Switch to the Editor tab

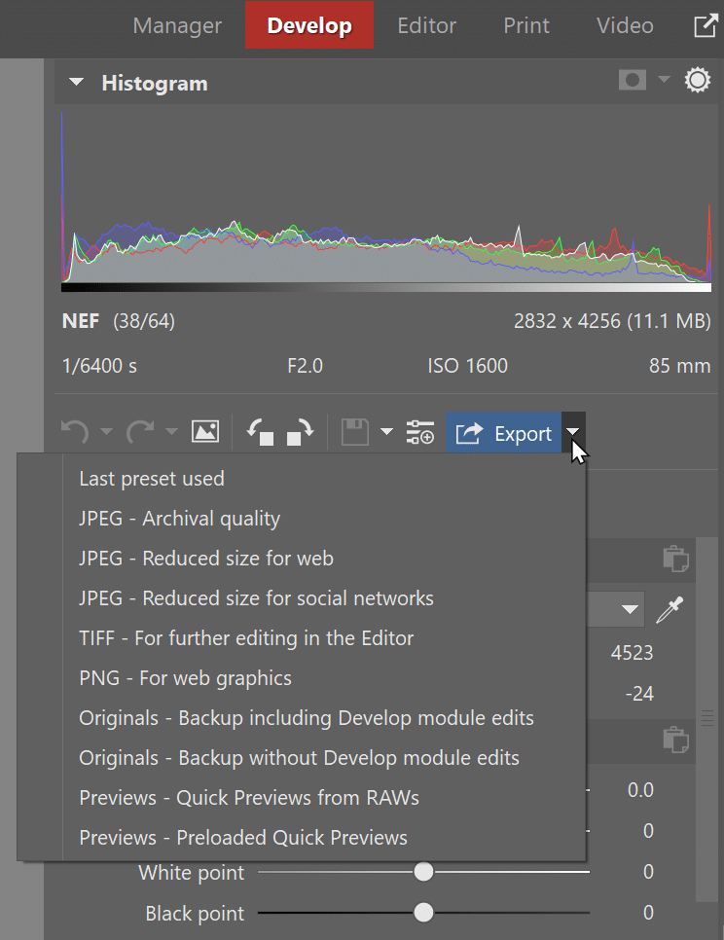[427, 25]
